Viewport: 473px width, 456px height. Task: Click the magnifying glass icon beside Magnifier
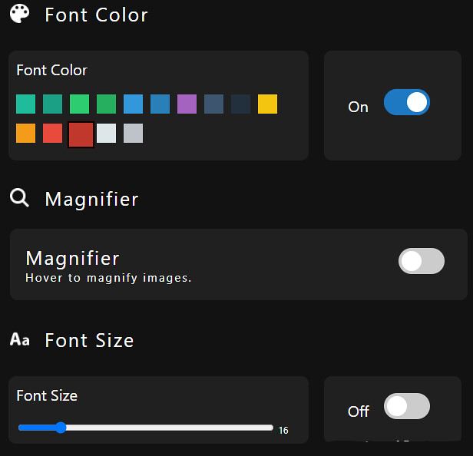click(x=19, y=198)
